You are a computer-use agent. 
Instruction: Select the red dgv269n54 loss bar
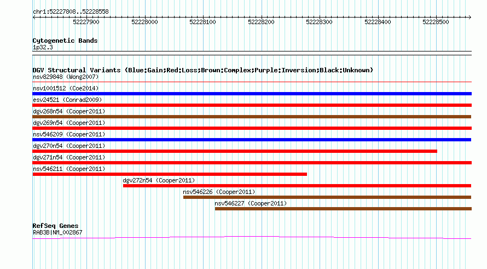tap(252, 128)
